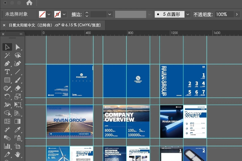The width and height of the screenshot is (242, 161).
Task: Select the Paintbrush tool
Action: (x=17, y=80)
